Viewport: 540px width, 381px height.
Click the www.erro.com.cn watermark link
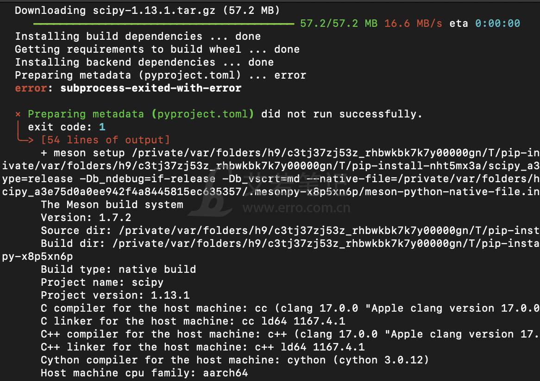coord(296,208)
